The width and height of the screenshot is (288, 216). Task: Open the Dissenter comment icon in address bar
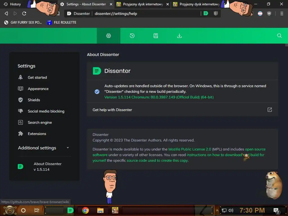[206, 13]
